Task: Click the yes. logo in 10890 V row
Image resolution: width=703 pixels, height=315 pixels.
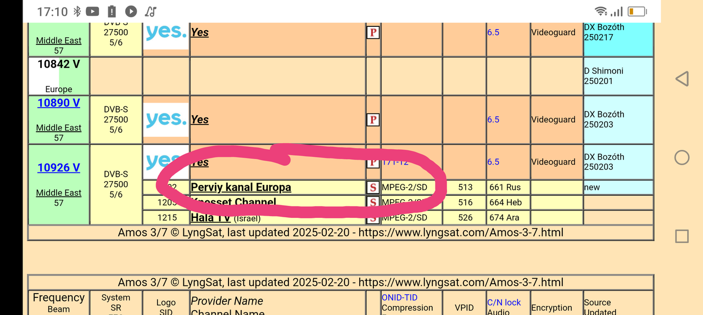Action: click(166, 119)
